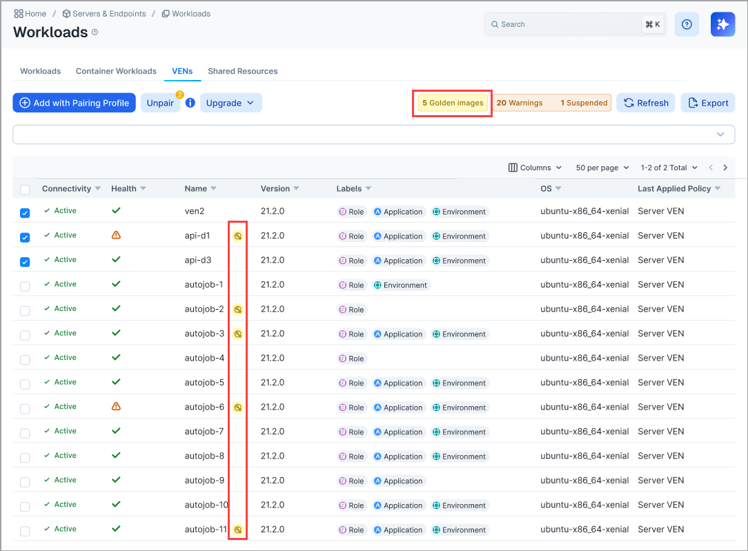Click the blue info icon beside Unpair
This screenshot has width=748, height=551.
[x=190, y=103]
